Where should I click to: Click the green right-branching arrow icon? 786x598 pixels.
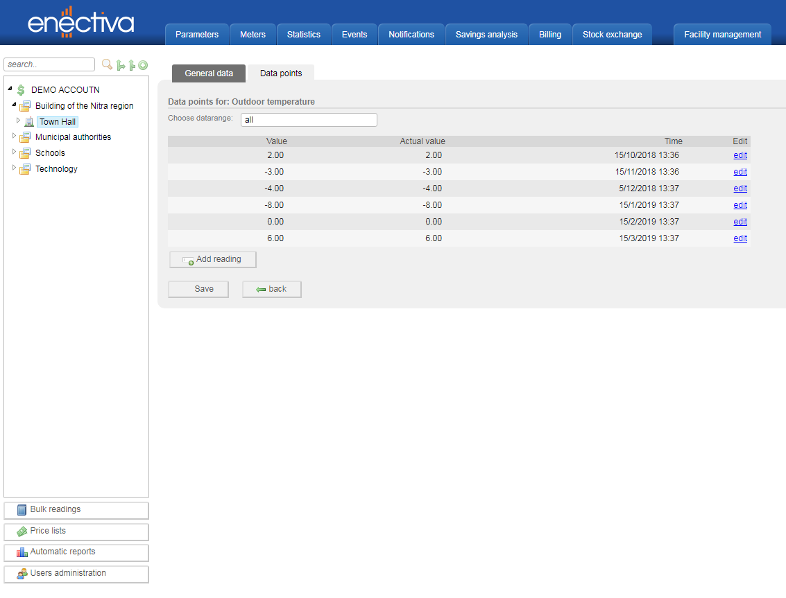point(120,65)
